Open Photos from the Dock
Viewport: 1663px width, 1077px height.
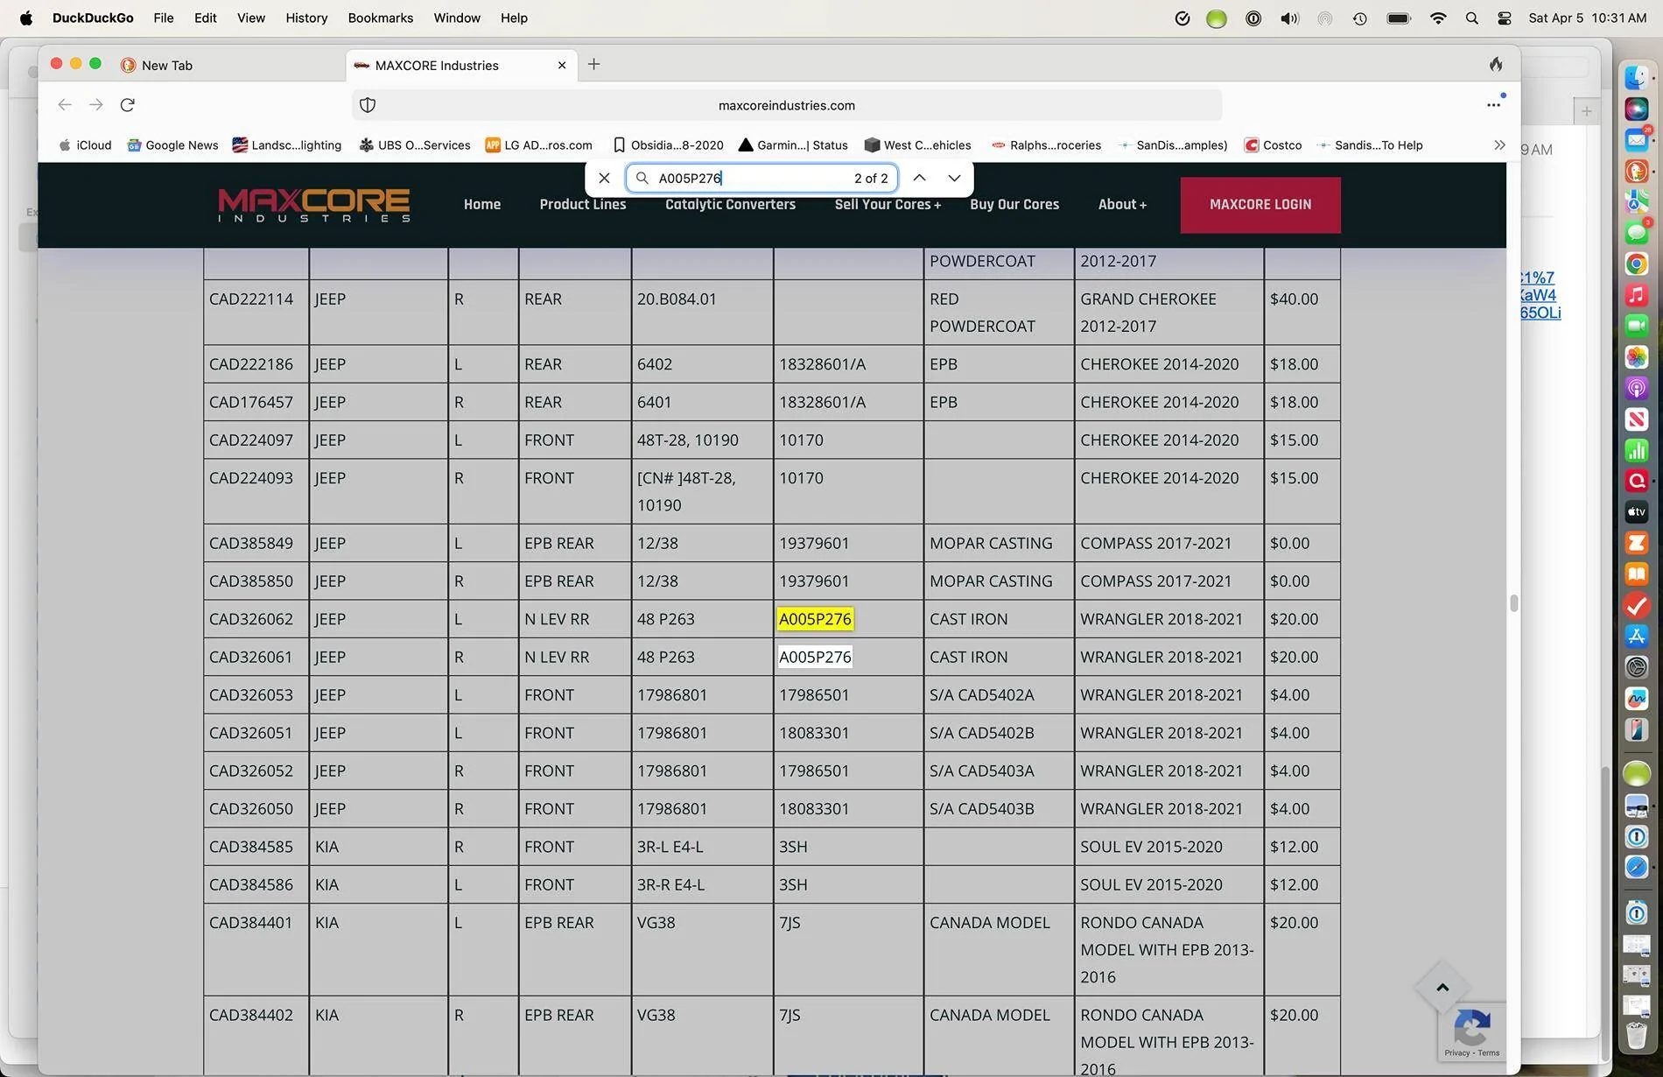tap(1637, 357)
